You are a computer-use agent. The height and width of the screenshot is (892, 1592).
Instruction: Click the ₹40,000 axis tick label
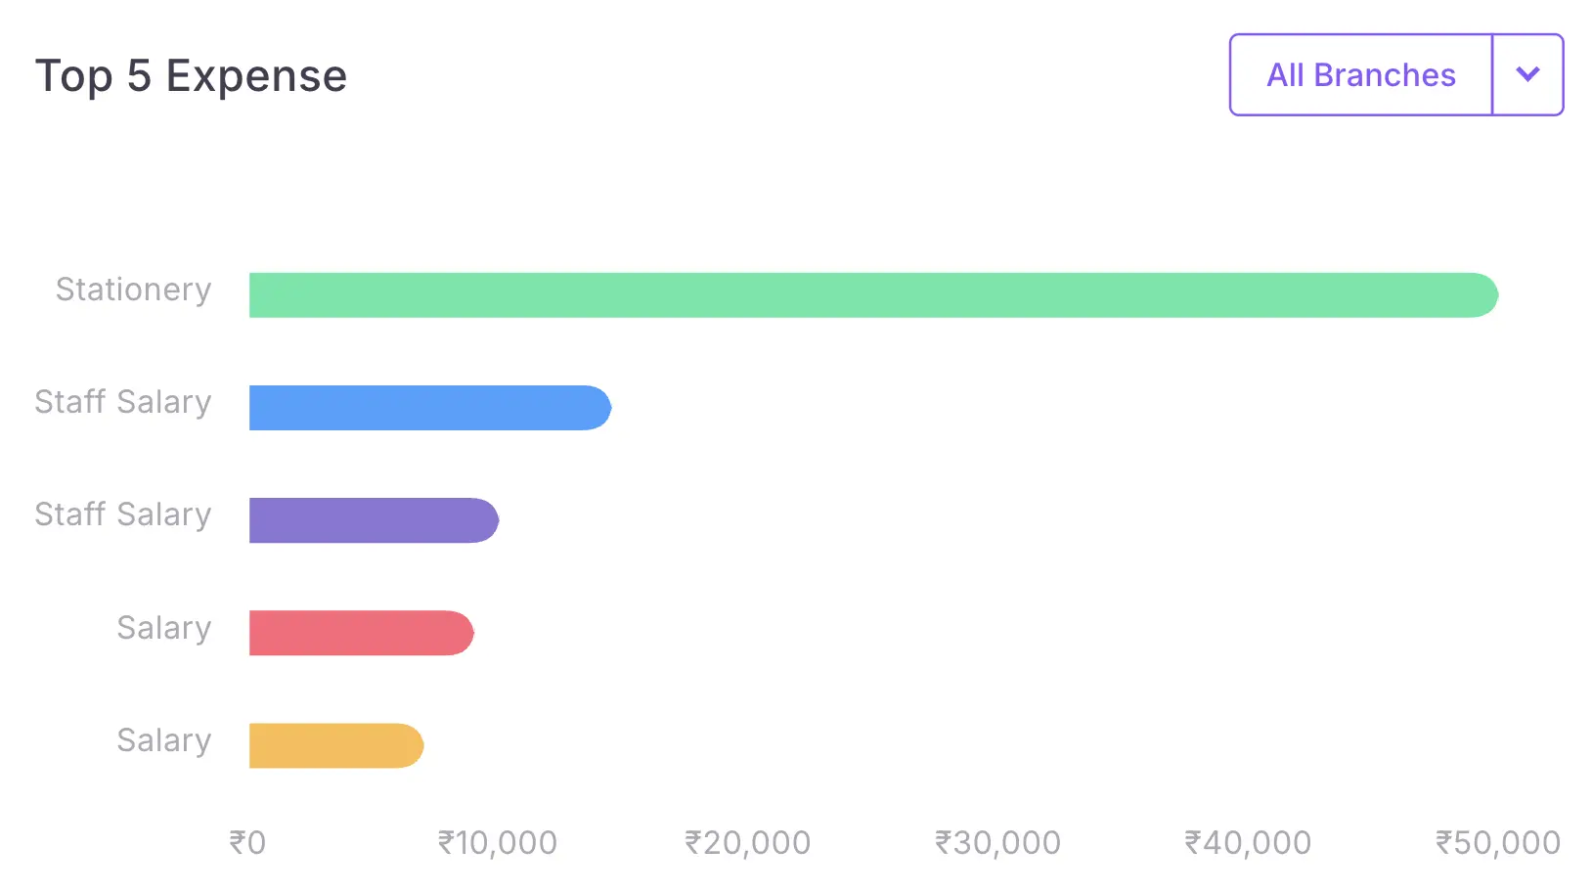(1248, 842)
